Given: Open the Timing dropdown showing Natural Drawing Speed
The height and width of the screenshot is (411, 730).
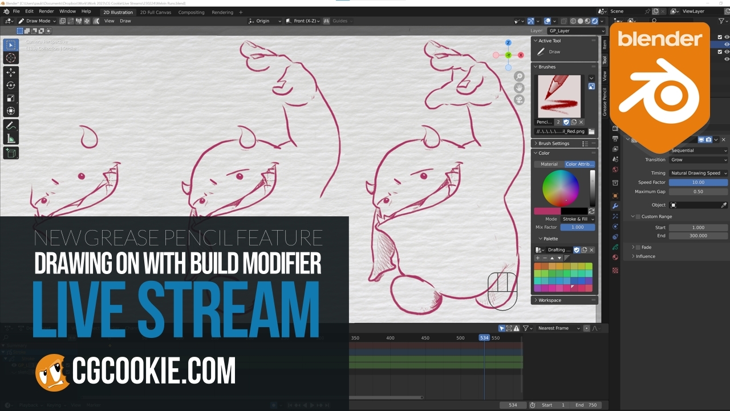Looking at the screenshot, I should pos(698,173).
